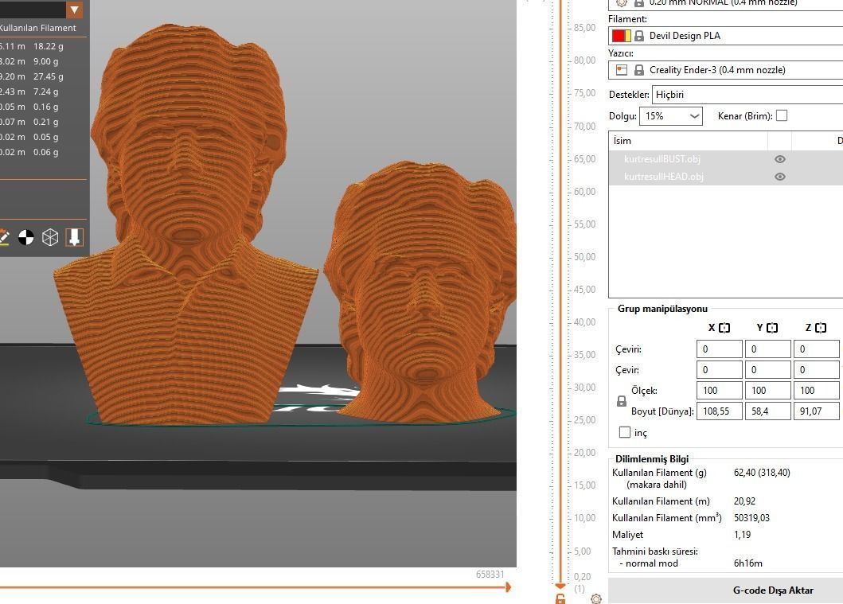Click Boyut X field showing 108,55
Viewport: 843px width, 604px height.
pos(720,411)
